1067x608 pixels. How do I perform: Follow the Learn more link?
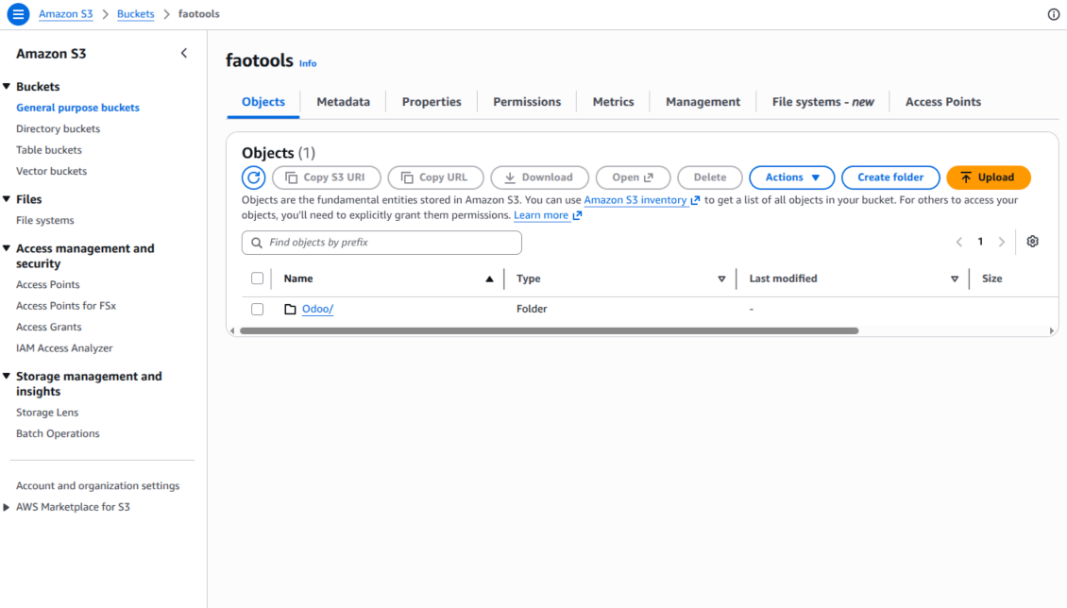coord(548,215)
